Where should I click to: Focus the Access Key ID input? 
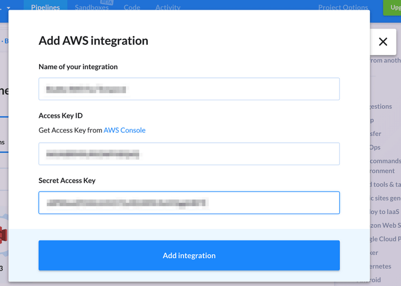click(x=189, y=154)
